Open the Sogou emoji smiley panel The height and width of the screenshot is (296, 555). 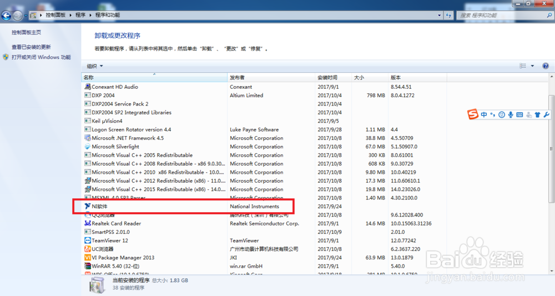click(x=502, y=114)
